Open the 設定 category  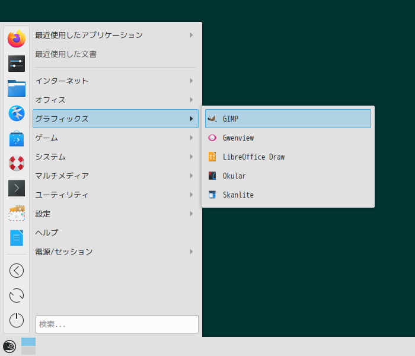click(x=116, y=214)
